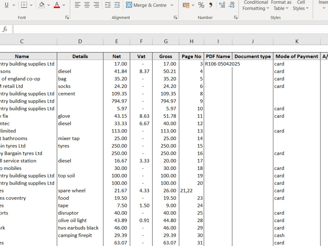The width and height of the screenshot is (328, 246).
Task: Open underline style dropdown arrow
Action: tap(14, 5)
